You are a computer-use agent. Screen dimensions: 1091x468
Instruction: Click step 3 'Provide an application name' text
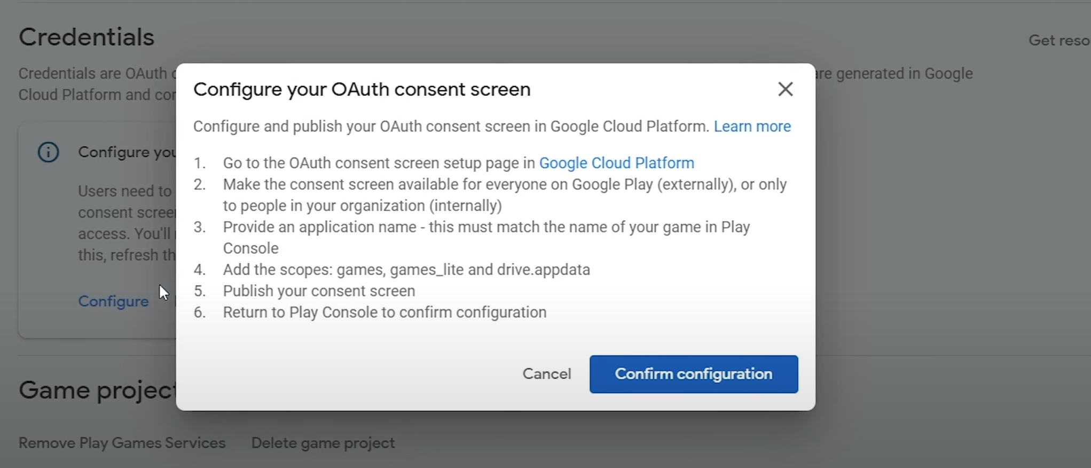tap(486, 238)
